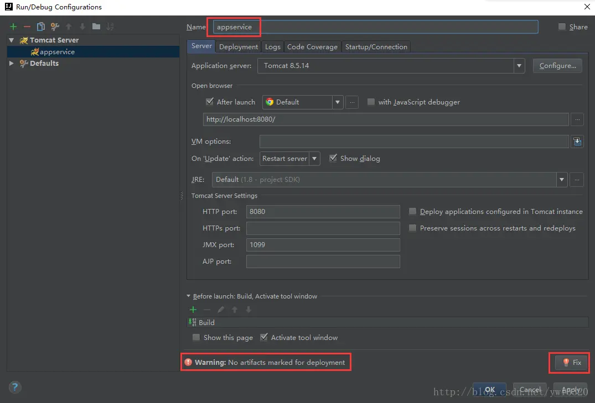Click ellipsis button next to browser dropdown
Viewport: 595px width, 403px height.
(352, 102)
